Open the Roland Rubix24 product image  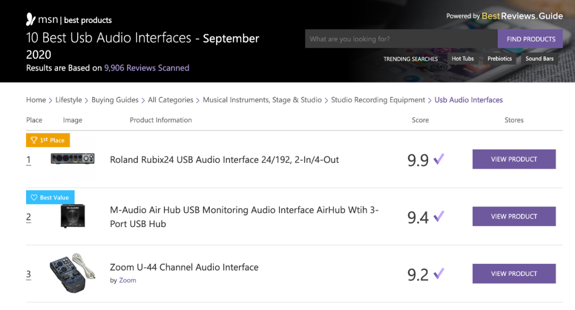tap(72, 158)
